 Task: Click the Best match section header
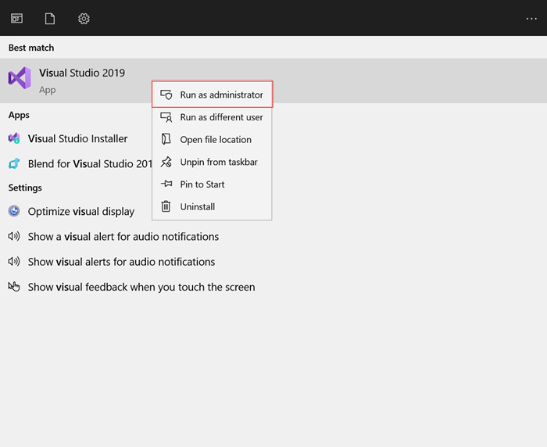(x=31, y=48)
